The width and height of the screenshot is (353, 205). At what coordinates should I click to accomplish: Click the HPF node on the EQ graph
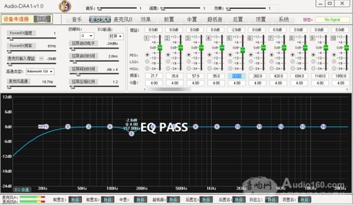point(43,127)
